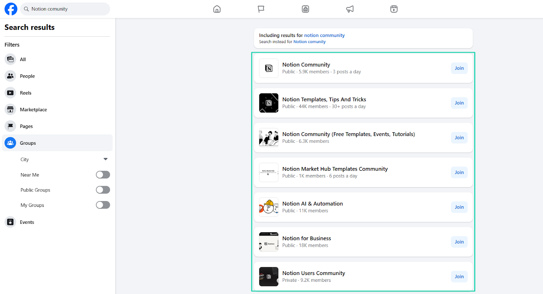
Task: Join Notion Templates, Tips And Tricks
Action: pyautogui.click(x=459, y=103)
